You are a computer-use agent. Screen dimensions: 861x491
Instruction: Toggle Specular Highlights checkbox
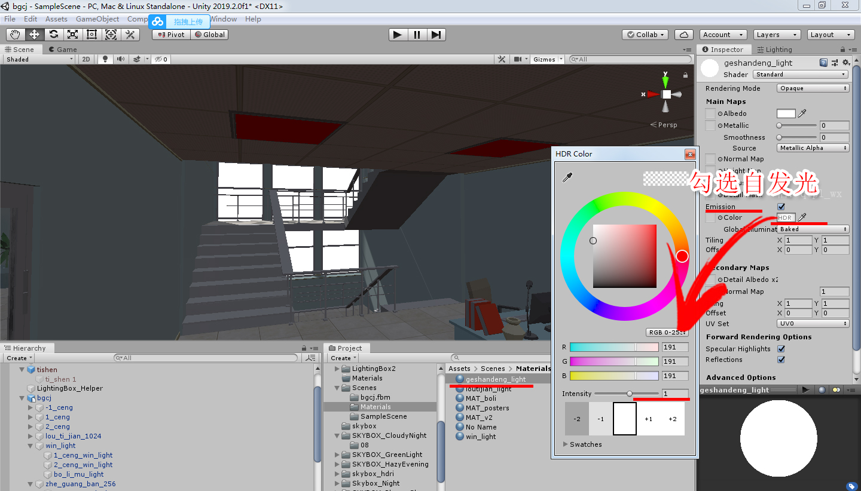781,349
